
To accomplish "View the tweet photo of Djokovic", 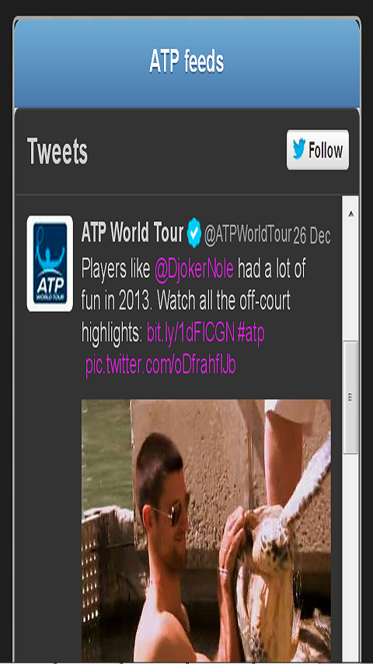I will [206, 531].
